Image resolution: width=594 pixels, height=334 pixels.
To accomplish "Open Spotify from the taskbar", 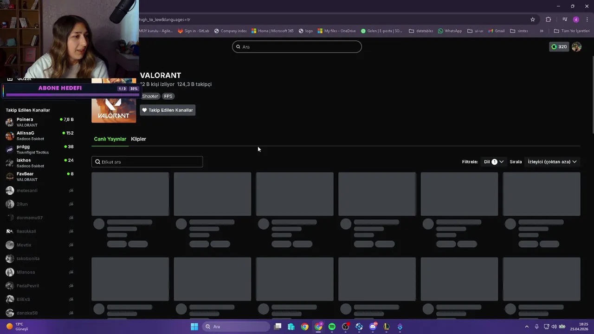I will 332,327.
